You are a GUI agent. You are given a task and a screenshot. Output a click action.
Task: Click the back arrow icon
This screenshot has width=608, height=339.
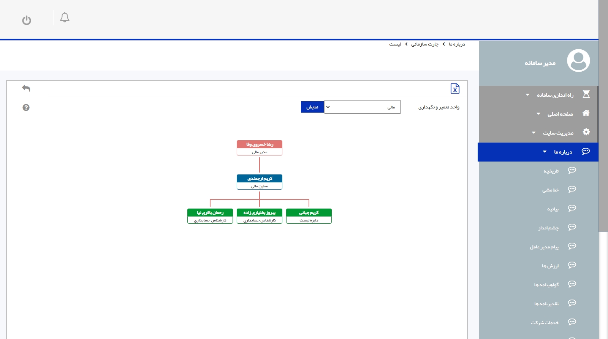(x=26, y=88)
